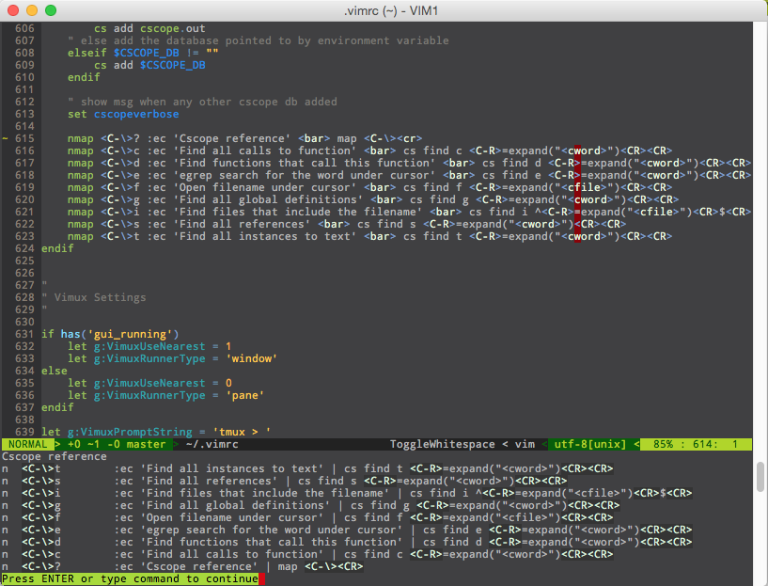Click the '614: 1' line-column indicator
Screen dimensions: 768x586
(x=715, y=444)
